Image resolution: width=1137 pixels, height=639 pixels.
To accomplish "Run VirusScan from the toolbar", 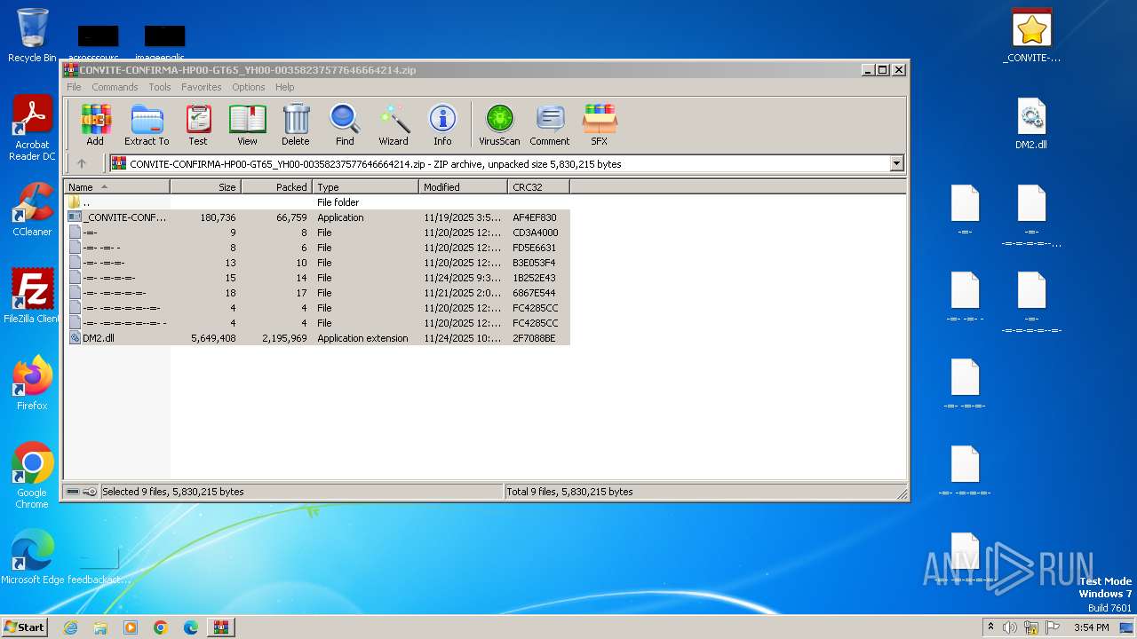I will 499,124.
